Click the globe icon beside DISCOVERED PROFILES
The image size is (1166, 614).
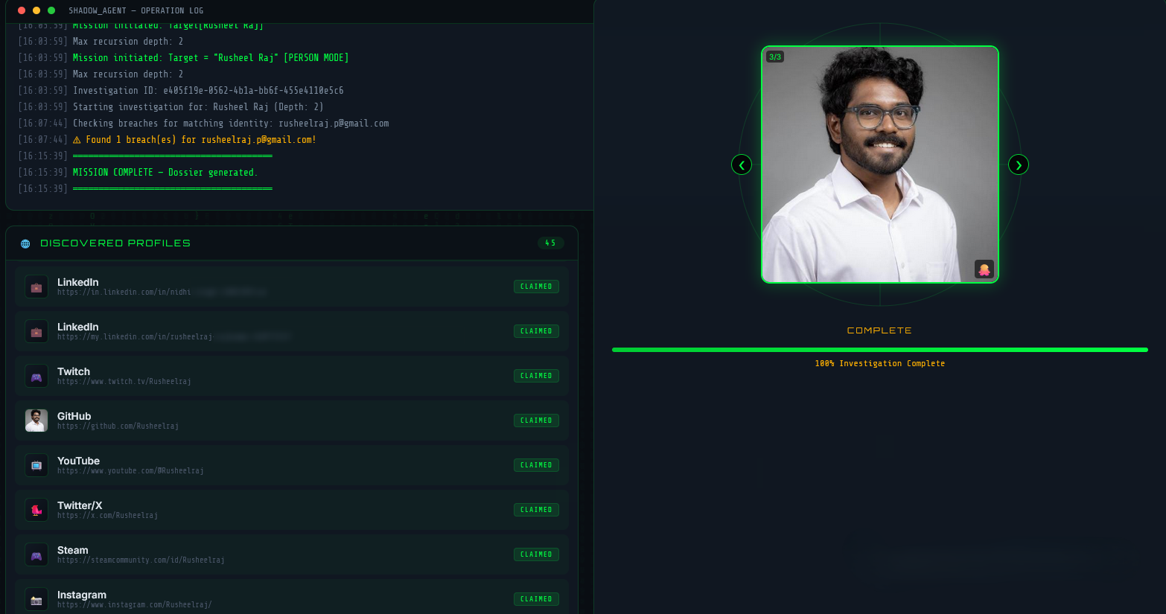[x=25, y=243]
